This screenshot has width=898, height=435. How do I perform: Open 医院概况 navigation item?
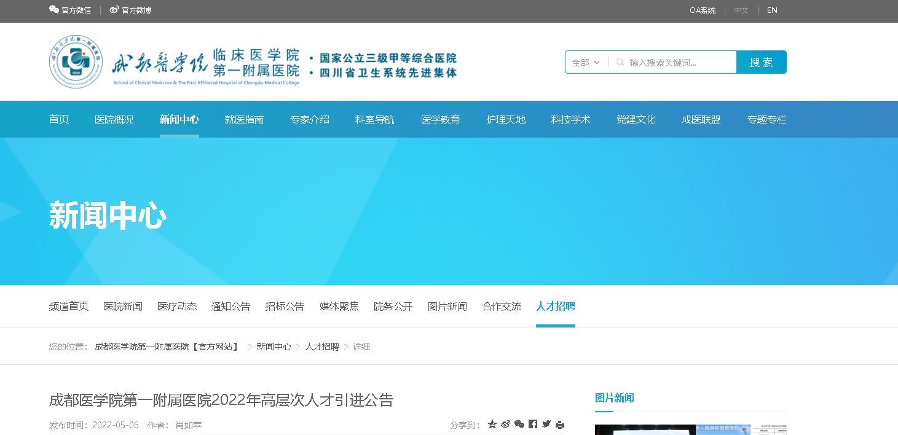point(114,119)
